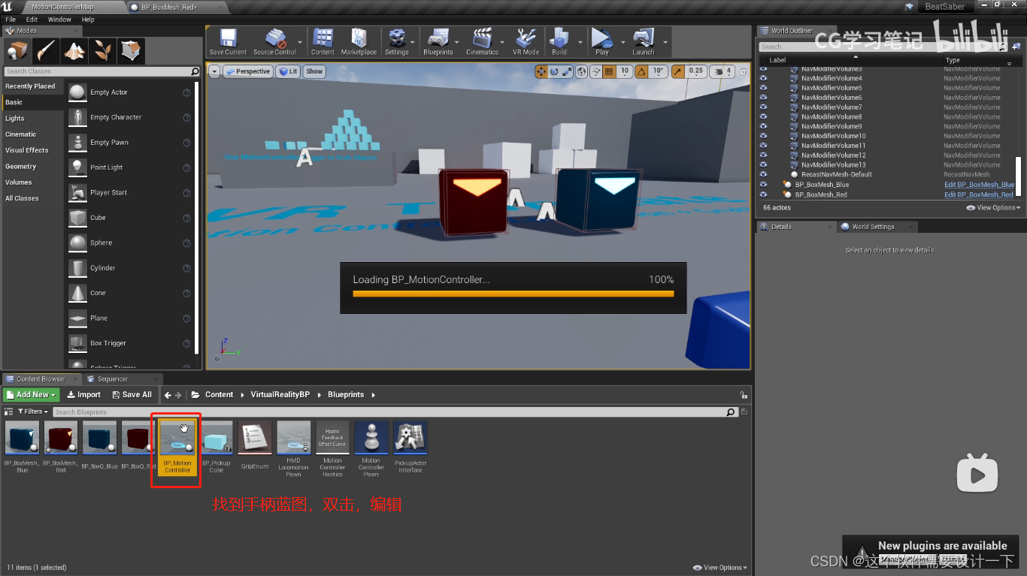Image resolution: width=1027 pixels, height=576 pixels.
Task: Select the Place mode icon
Action: pyautogui.click(x=17, y=51)
